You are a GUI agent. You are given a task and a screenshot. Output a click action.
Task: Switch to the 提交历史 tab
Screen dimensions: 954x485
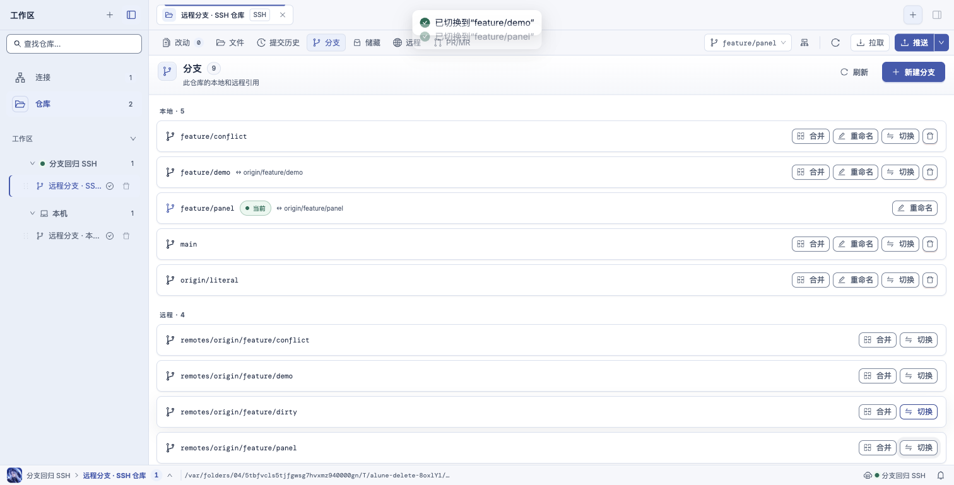click(278, 43)
